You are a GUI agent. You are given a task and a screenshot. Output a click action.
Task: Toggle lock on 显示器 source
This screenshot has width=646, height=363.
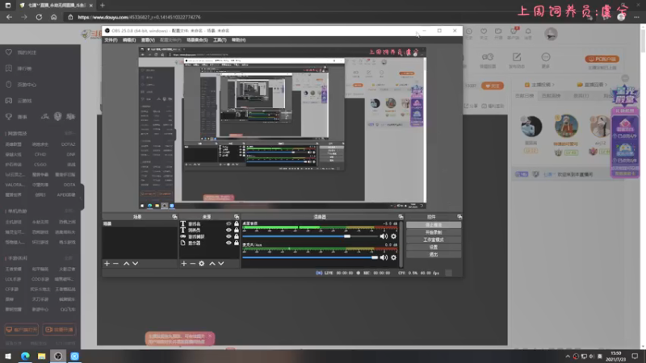[237, 243]
